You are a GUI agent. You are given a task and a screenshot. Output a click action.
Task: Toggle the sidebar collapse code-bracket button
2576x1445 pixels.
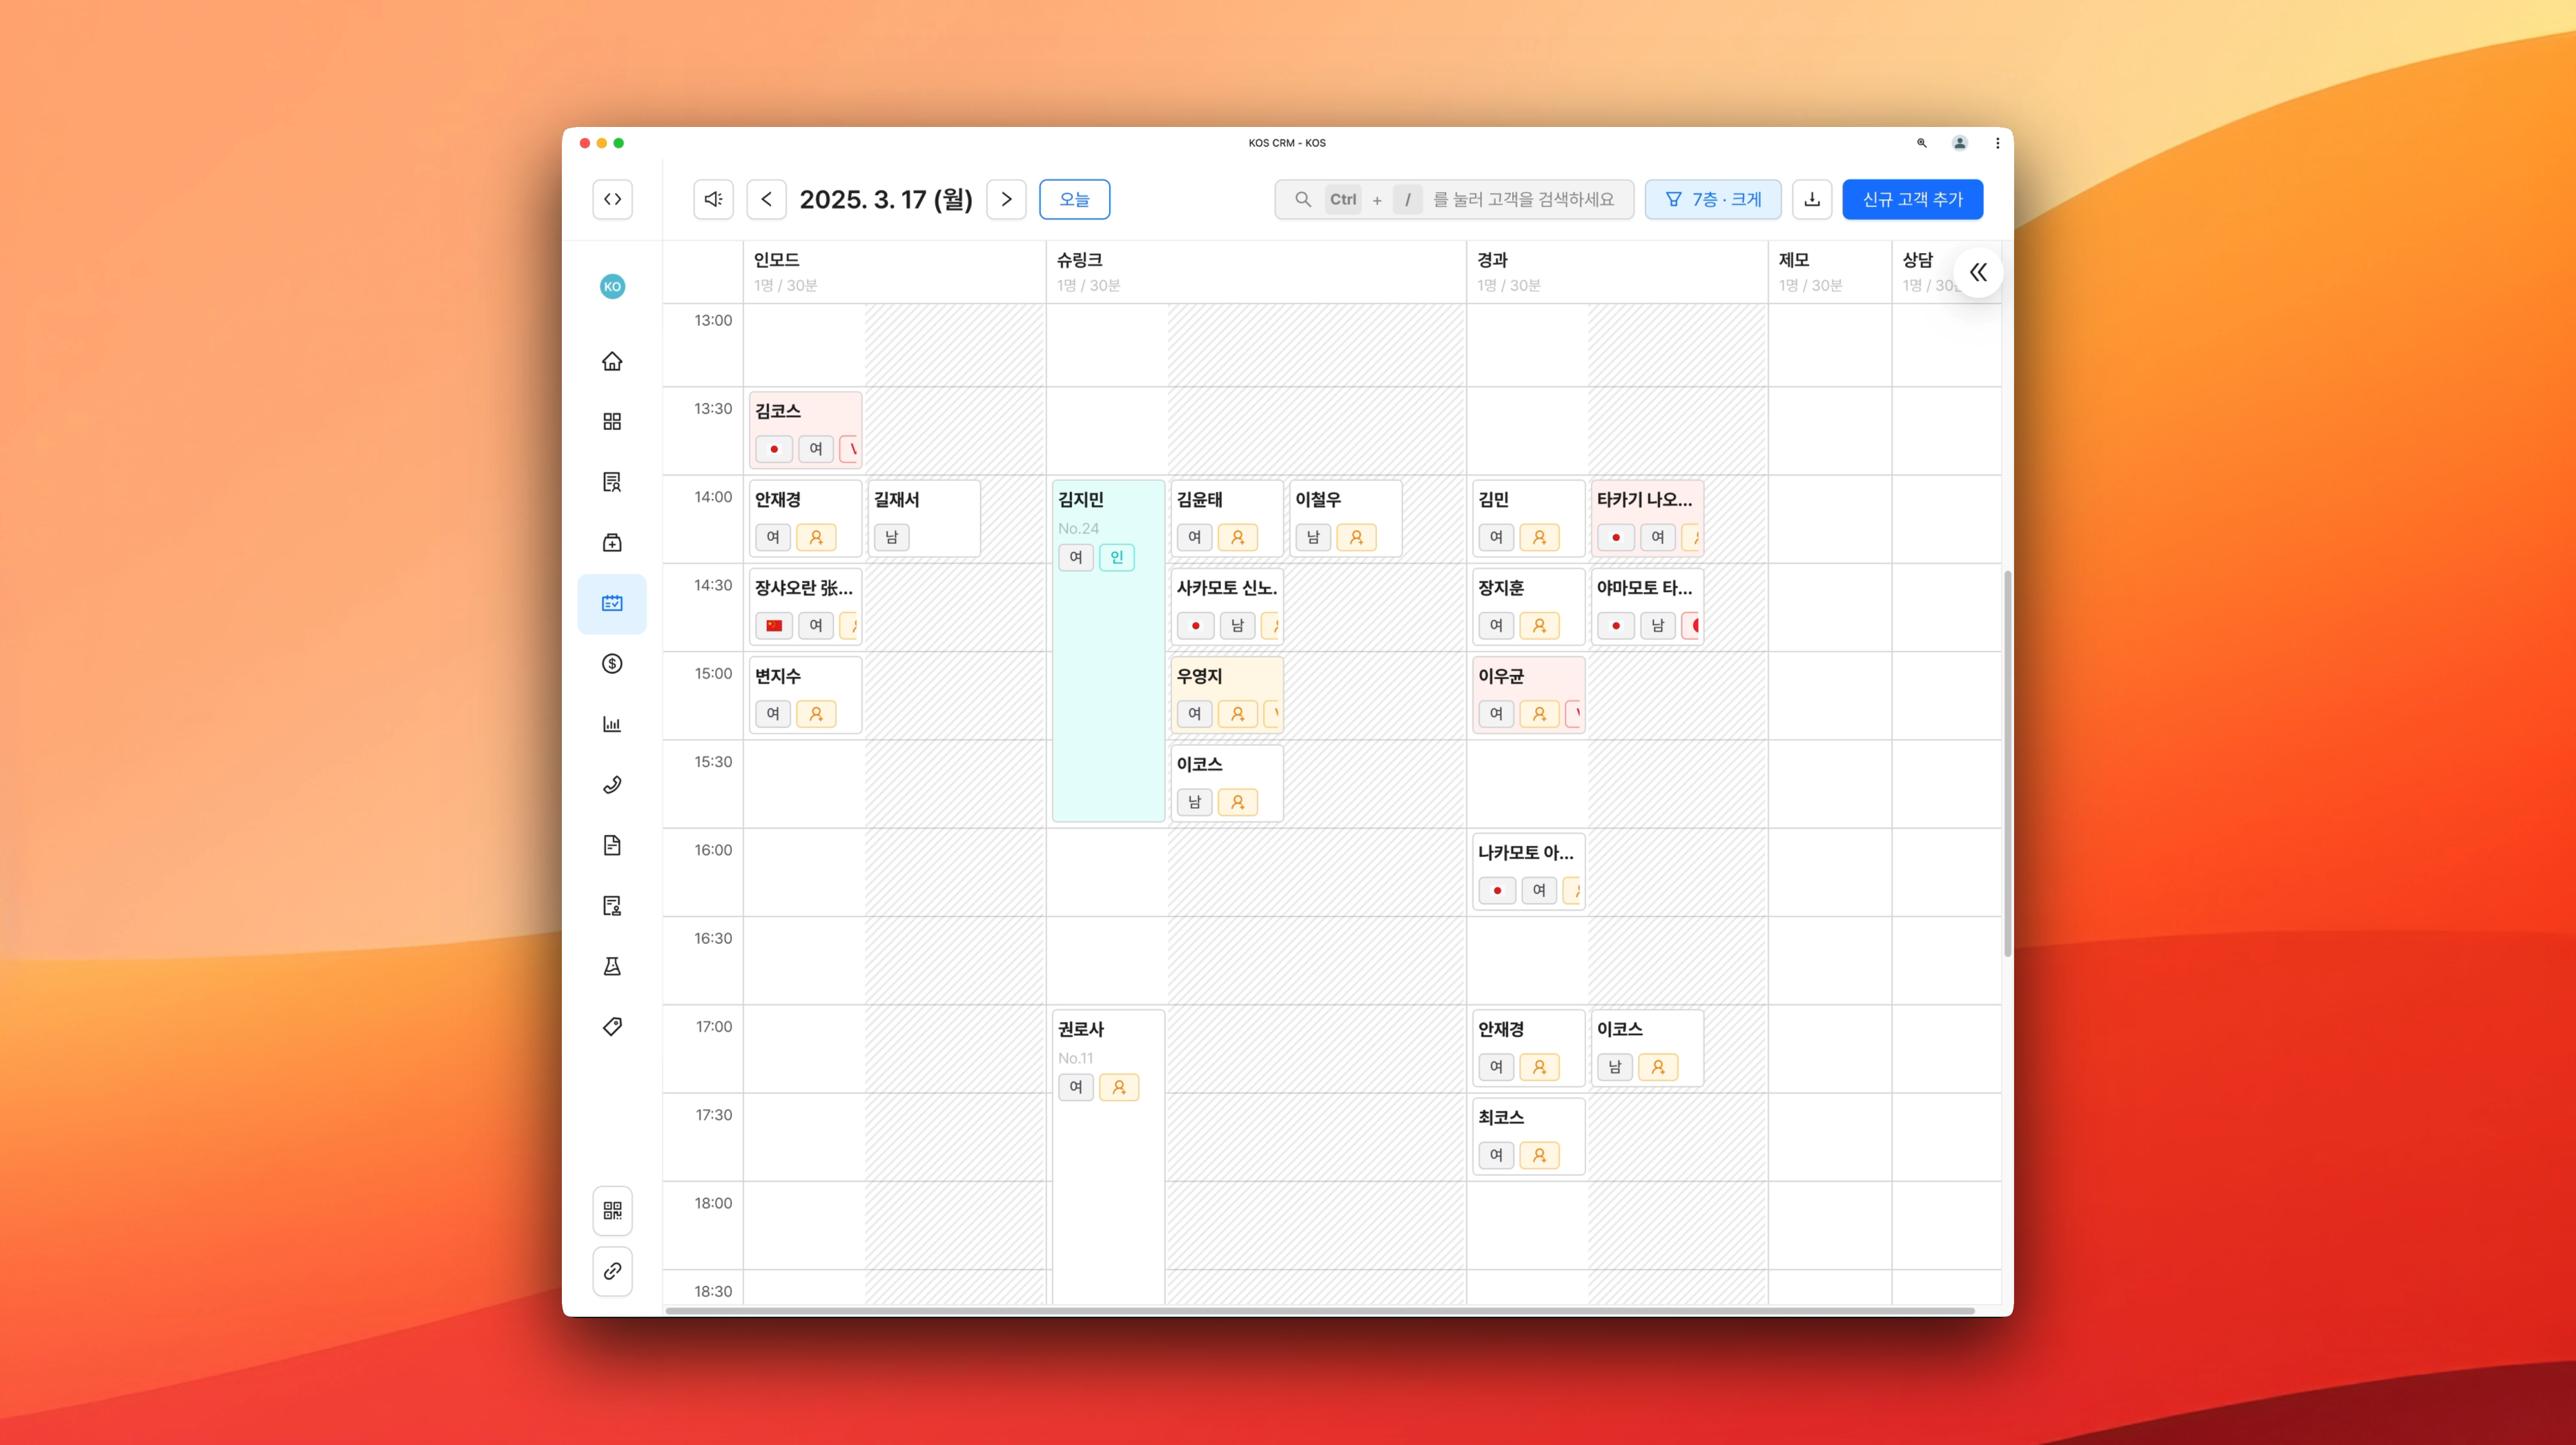(612, 199)
